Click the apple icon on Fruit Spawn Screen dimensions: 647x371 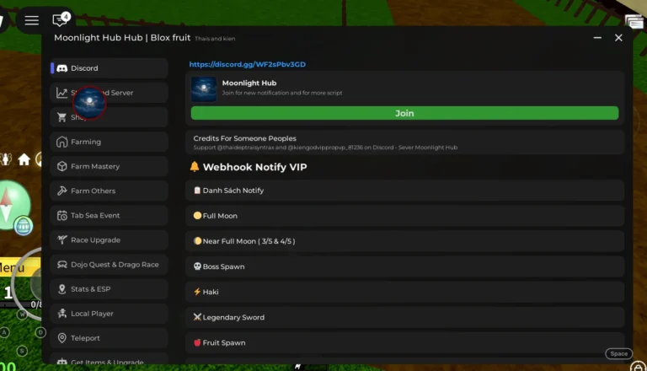(x=197, y=342)
